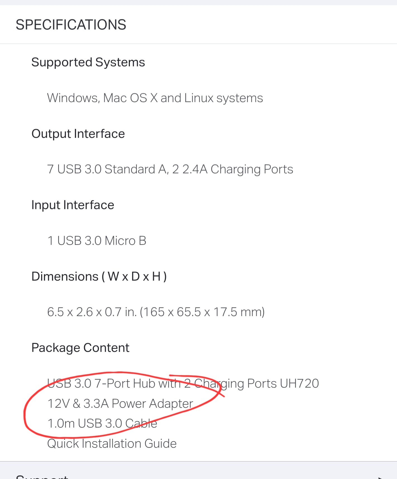Tap the SPECIFICATIONS section header
Viewport: 397px width, 479px height.
[x=71, y=25]
